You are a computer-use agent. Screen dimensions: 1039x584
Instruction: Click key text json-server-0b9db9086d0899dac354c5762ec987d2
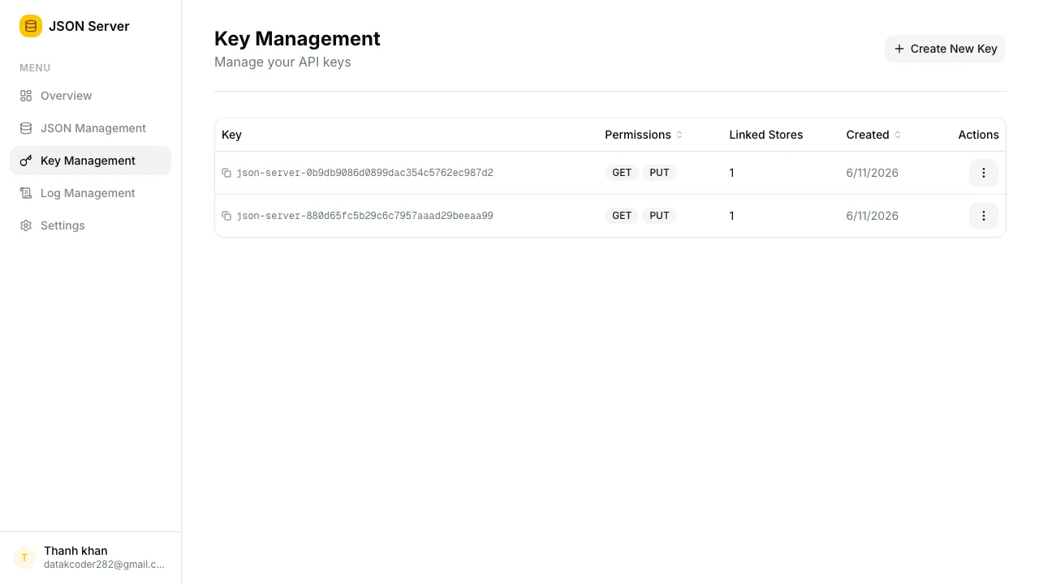364,173
